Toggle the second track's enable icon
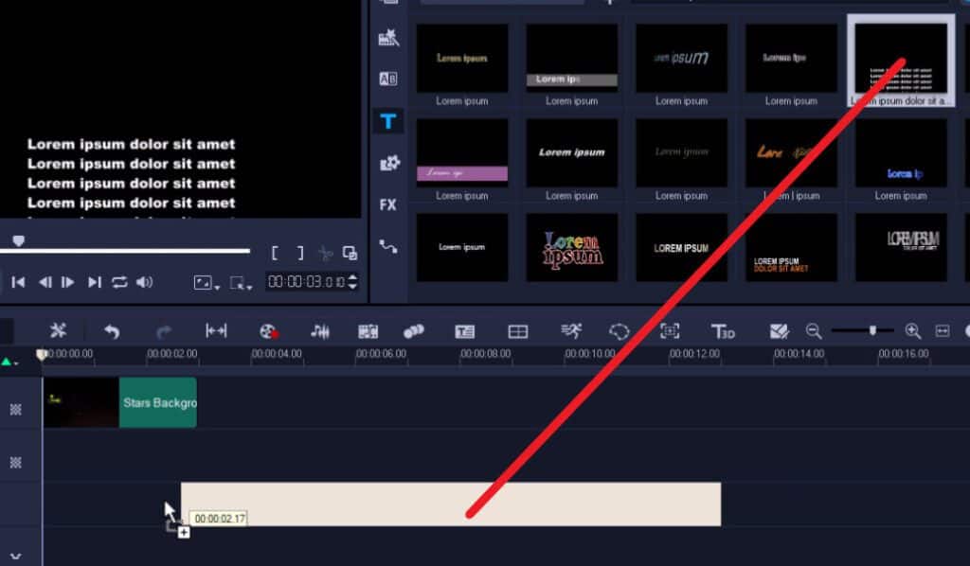Image resolution: width=970 pixels, height=566 pixels. [15, 462]
